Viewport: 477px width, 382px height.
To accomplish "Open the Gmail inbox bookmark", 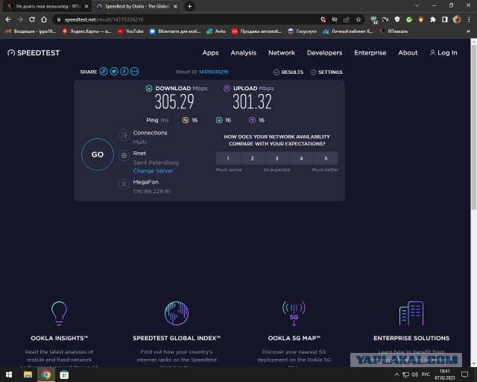I will [31, 31].
